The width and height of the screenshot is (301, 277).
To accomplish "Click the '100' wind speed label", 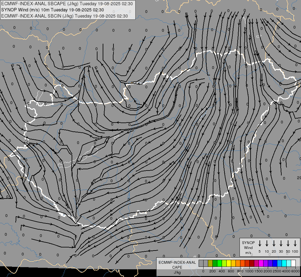I will pos(295,251).
